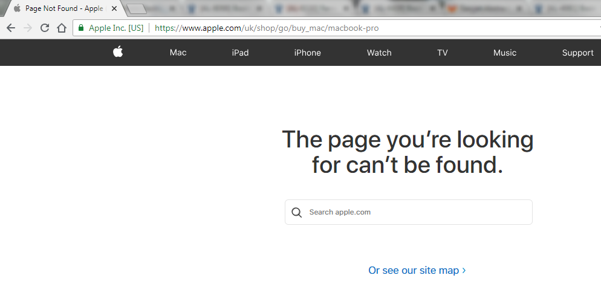Screen dimensions: 601x307
Task: Open the browser home page icon
Action: [x=62, y=28]
